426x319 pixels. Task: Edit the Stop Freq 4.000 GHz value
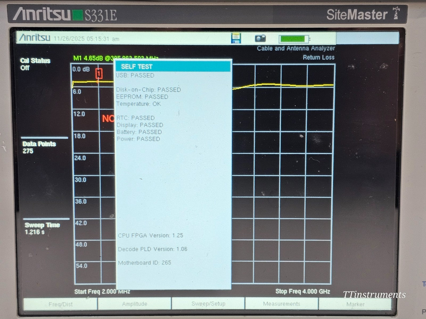click(302, 291)
